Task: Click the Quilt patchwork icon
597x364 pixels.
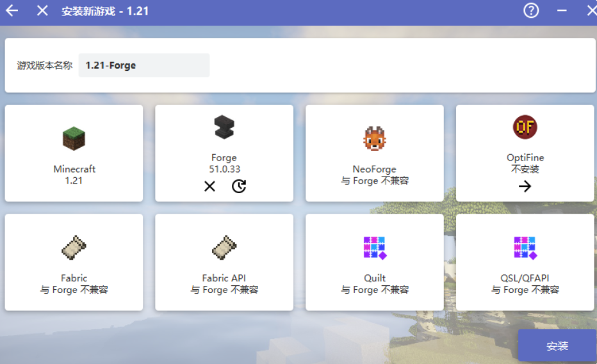Action: click(375, 248)
